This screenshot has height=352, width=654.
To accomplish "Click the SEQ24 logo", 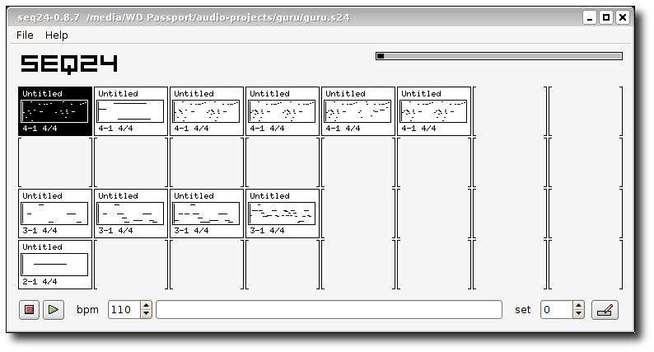I will (69, 64).
